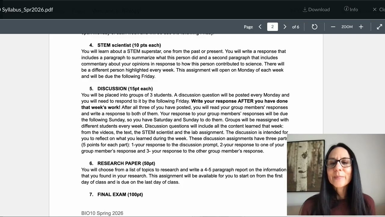Select the page number field
Image resolution: width=385 pixels, height=217 pixels.
point(273,27)
